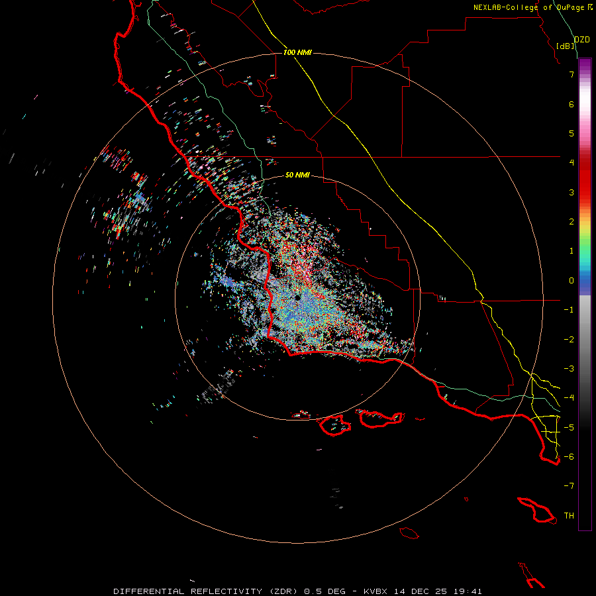This screenshot has height=596, width=596.
Task: Click the -1 value on the scale
Action: click(x=569, y=310)
